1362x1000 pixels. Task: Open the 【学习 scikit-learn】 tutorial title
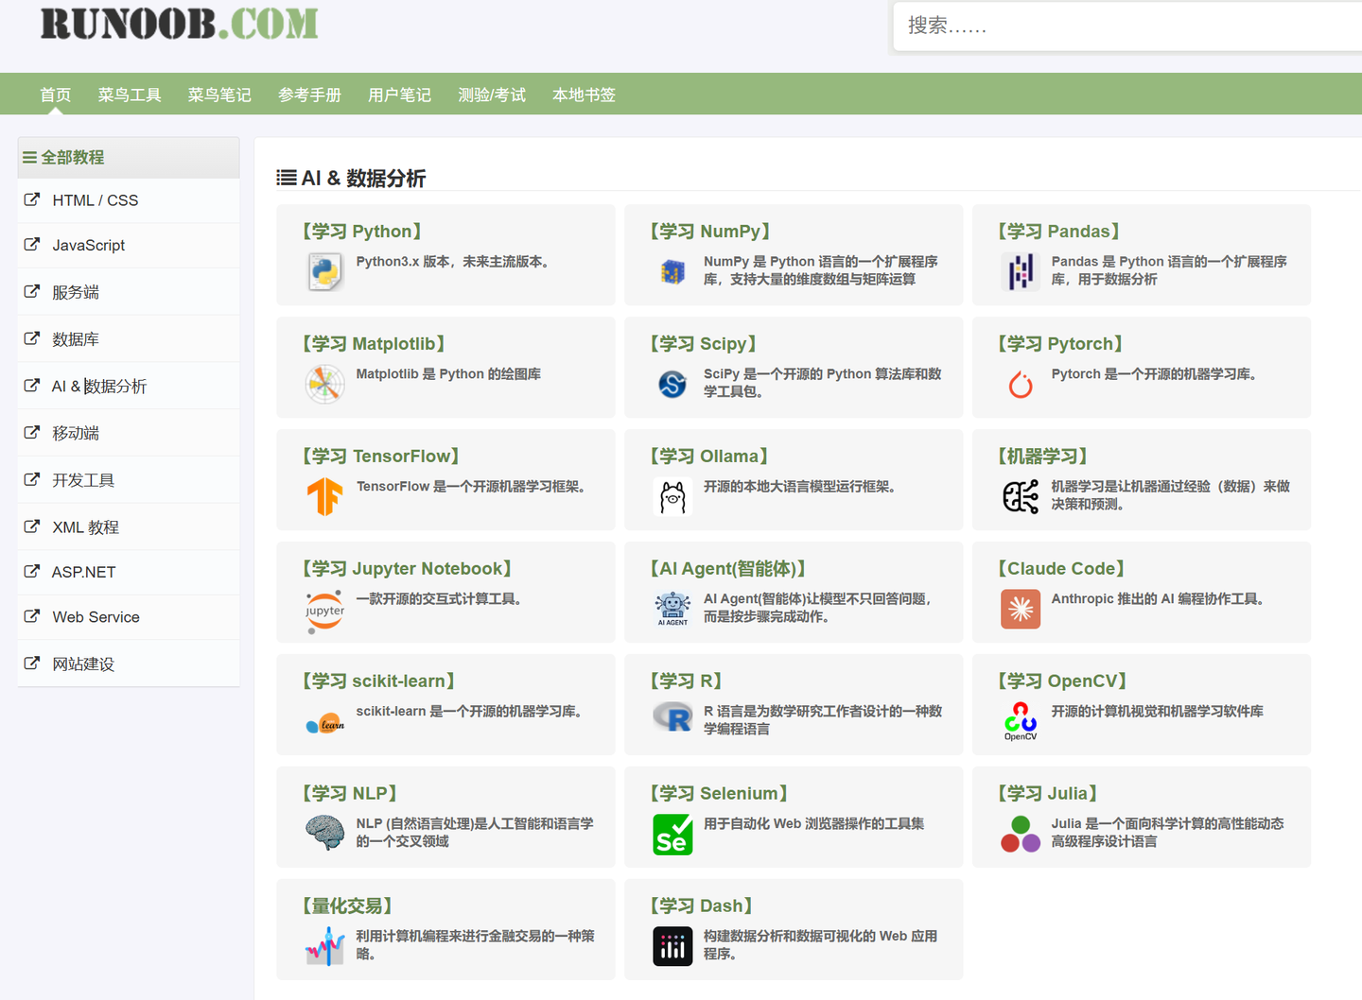pos(379,681)
